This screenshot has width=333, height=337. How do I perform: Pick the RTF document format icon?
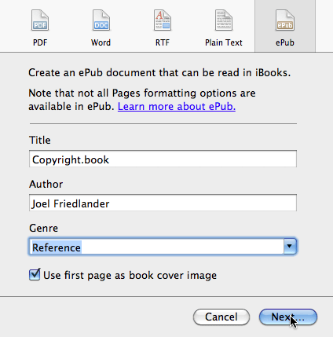[163, 20]
